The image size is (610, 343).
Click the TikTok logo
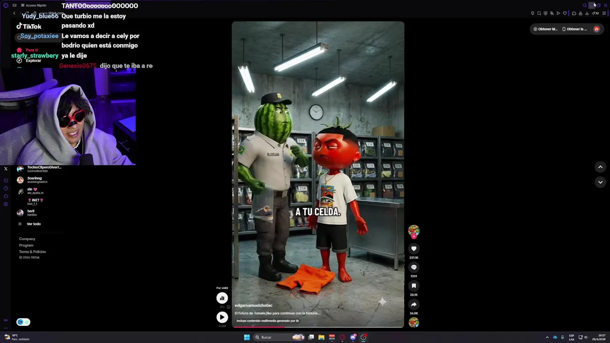point(29,26)
